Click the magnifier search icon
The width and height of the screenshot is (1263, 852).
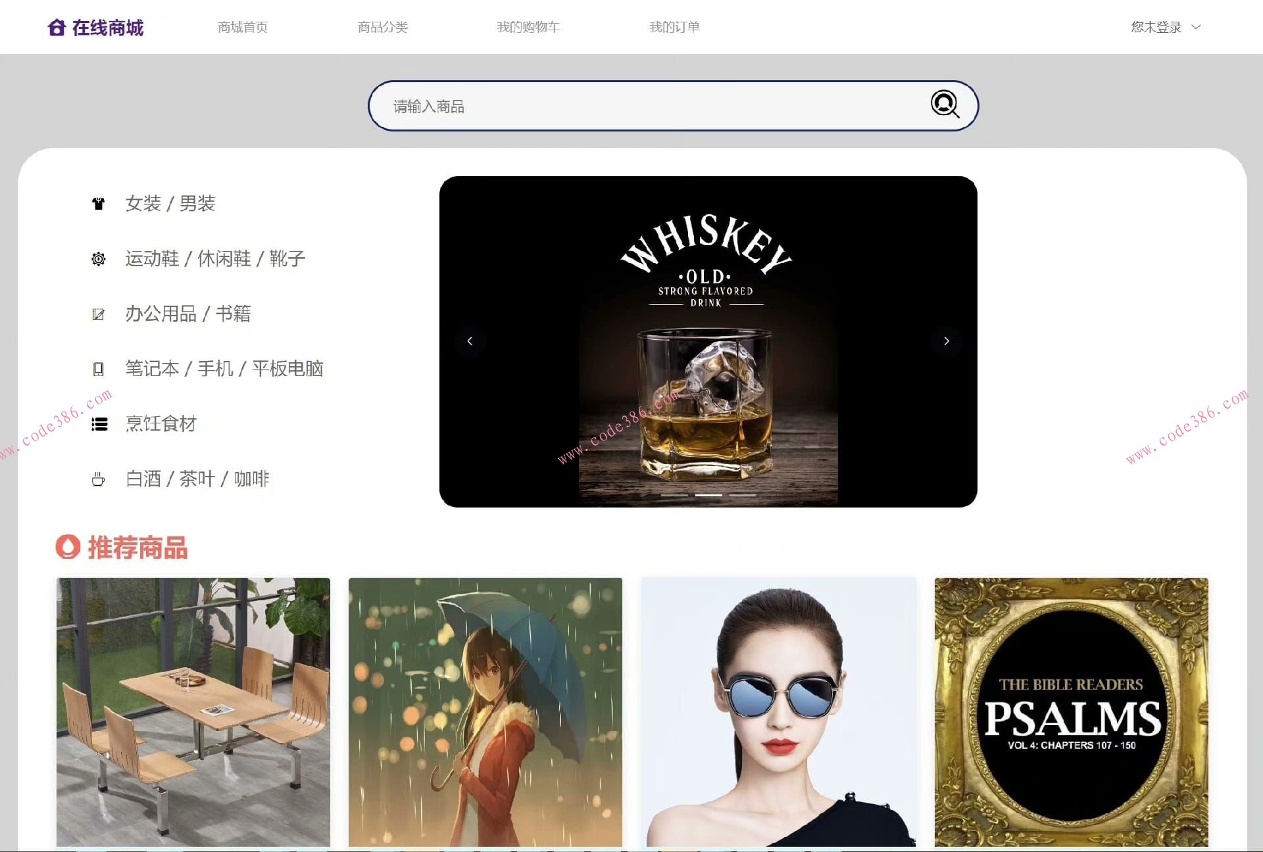pyautogui.click(x=945, y=104)
